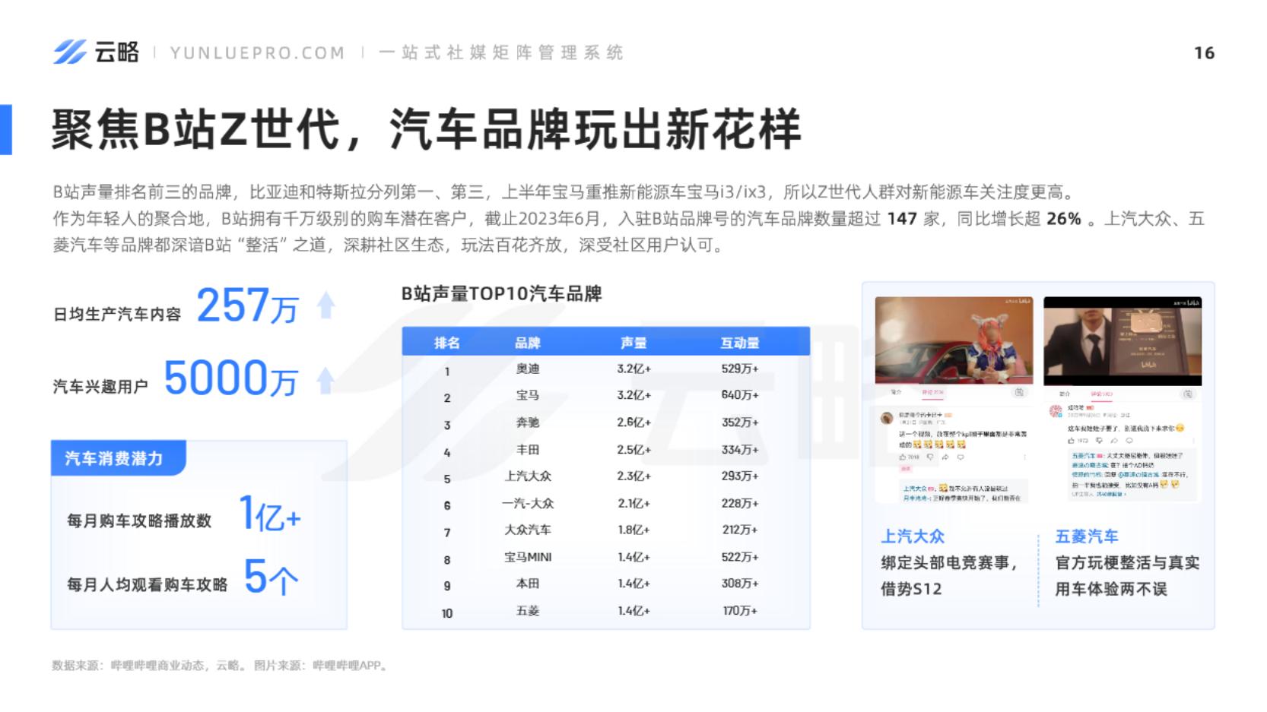Click the blue 上汽大众 case heading

(913, 536)
